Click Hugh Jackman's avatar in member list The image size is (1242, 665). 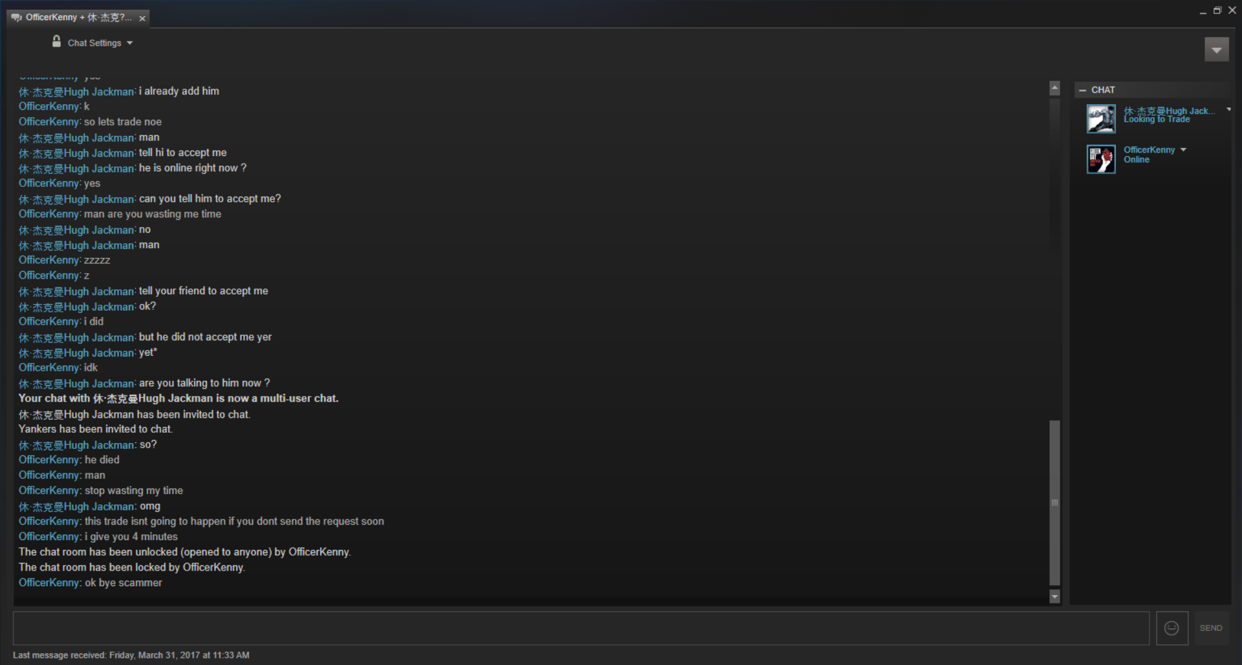click(1101, 119)
